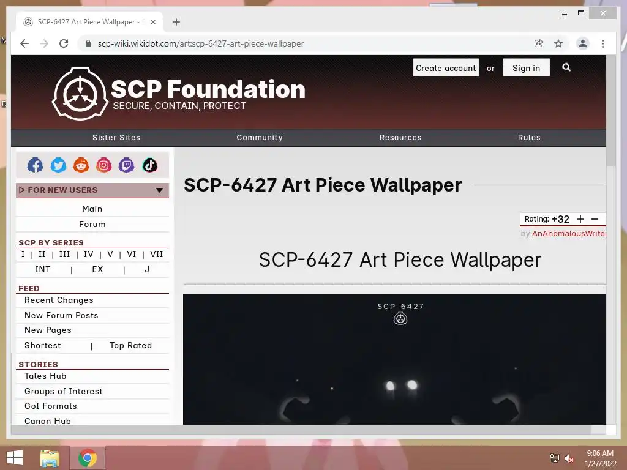Open the Twitch social icon
Image resolution: width=627 pixels, height=470 pixels.
(x=127, y=165)
